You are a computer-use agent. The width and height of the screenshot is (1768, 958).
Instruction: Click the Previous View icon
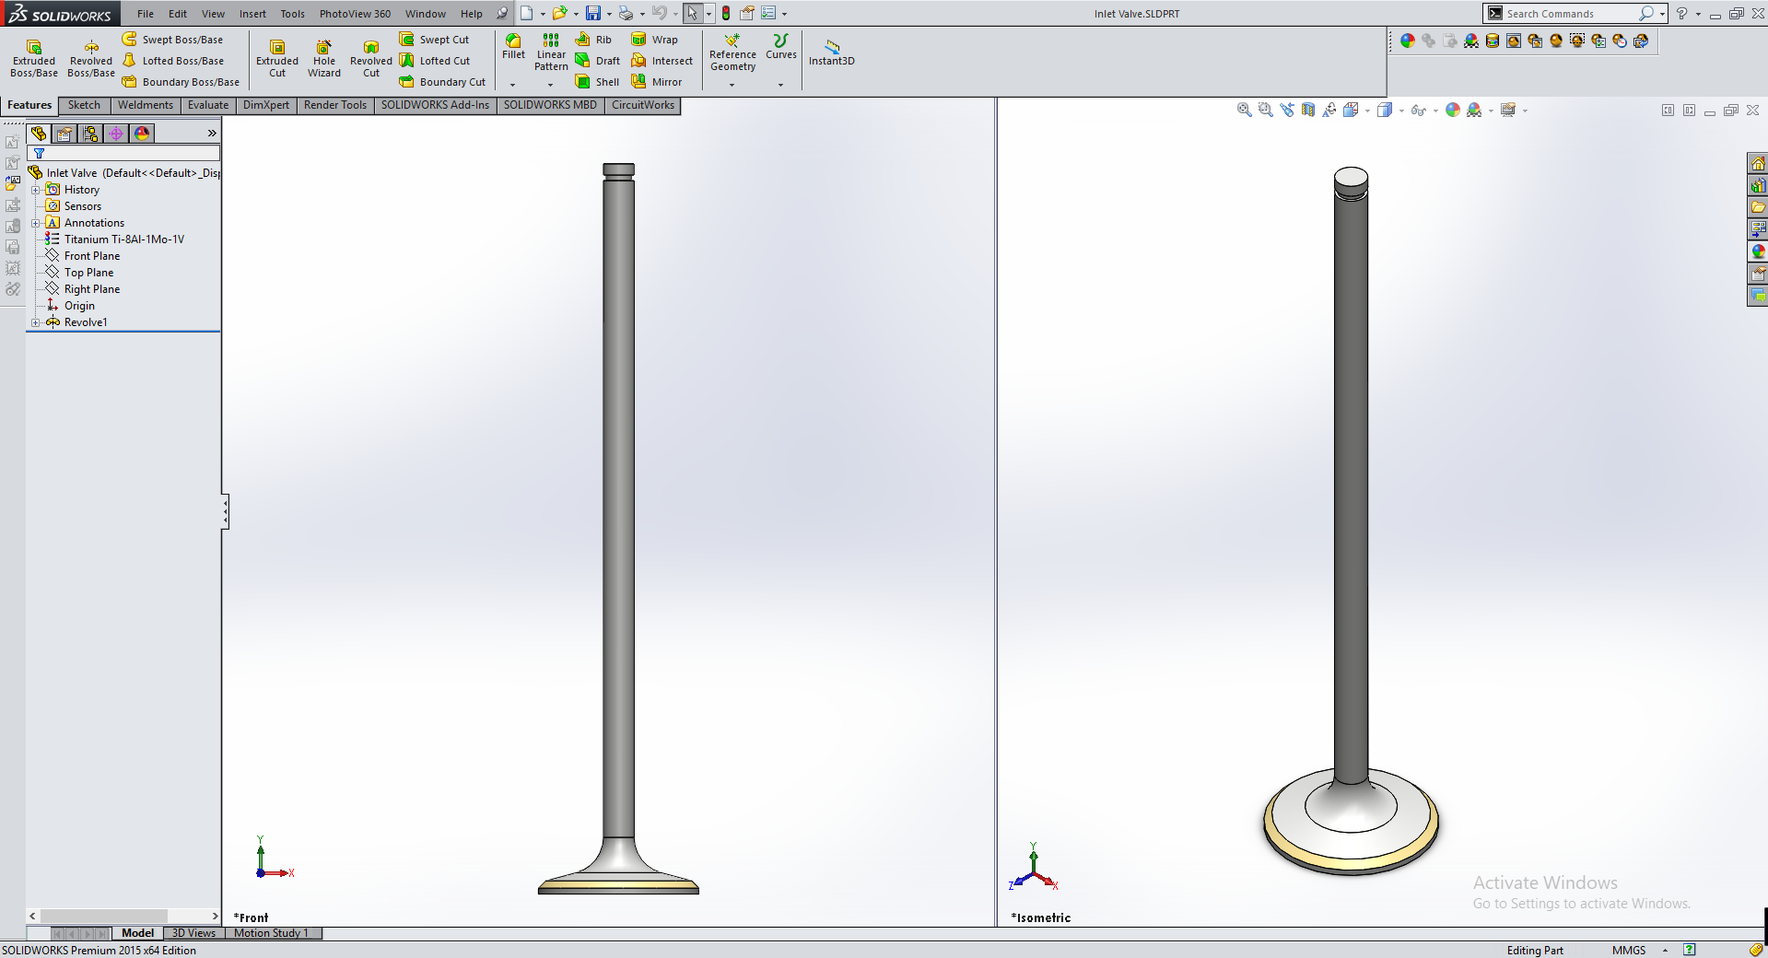1287,111
